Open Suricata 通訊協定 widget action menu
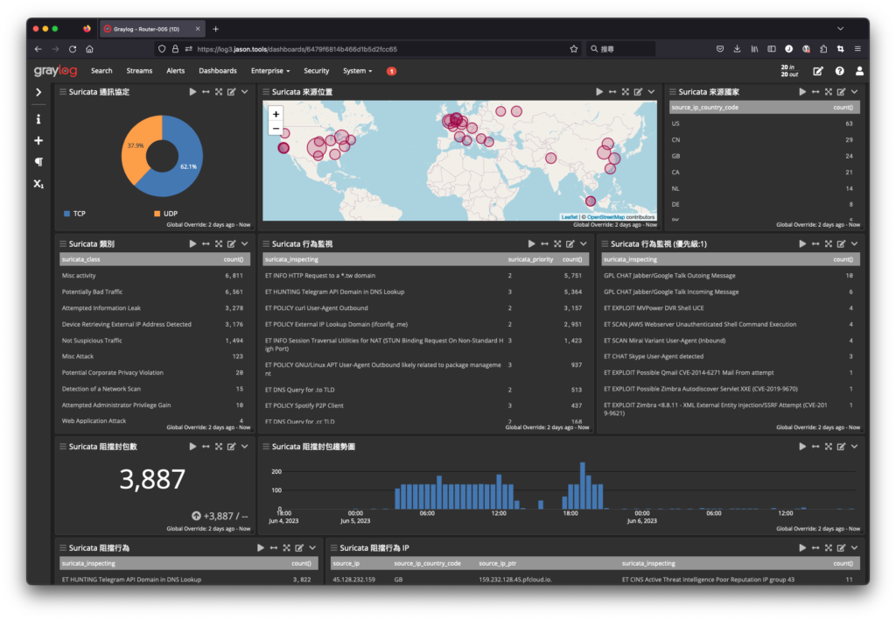 (x=245, y=92)
